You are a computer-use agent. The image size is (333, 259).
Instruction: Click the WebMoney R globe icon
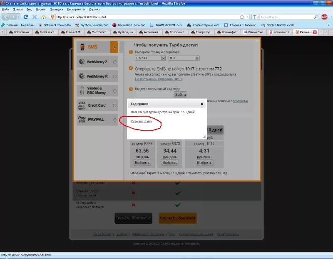[x=82, y=76]
